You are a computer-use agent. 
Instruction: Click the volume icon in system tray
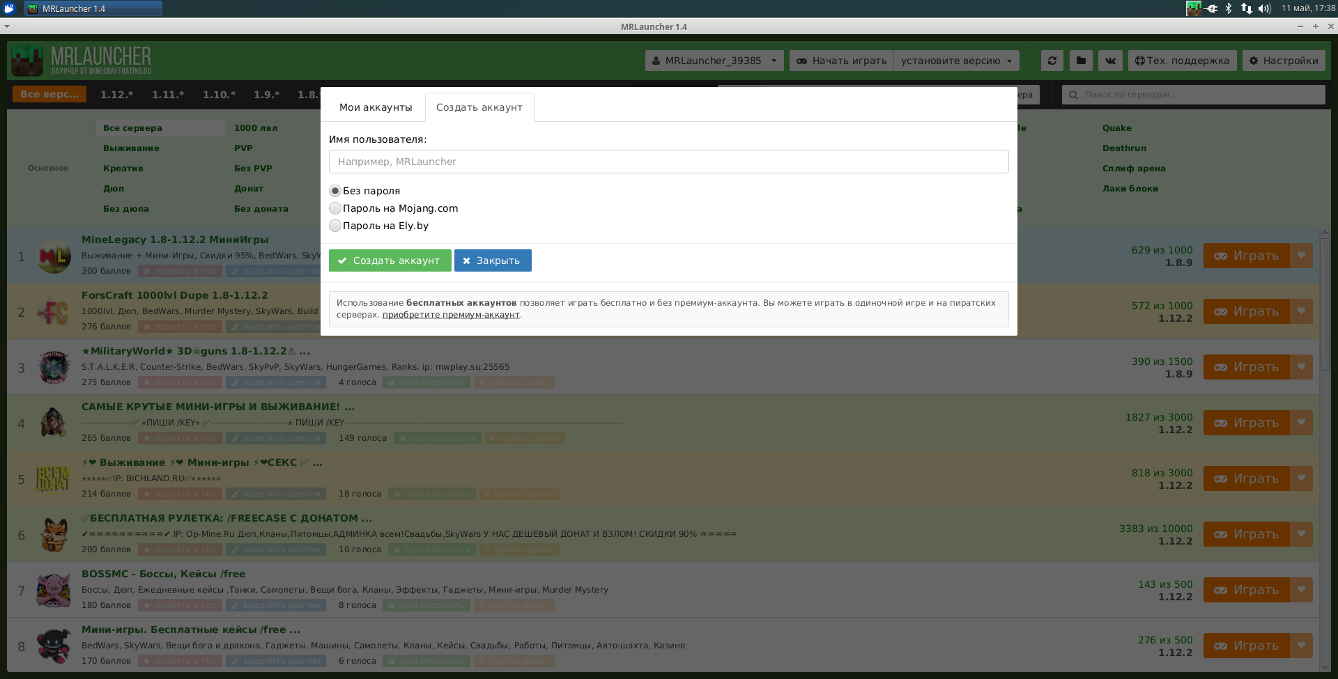(x=1264, y=8)
